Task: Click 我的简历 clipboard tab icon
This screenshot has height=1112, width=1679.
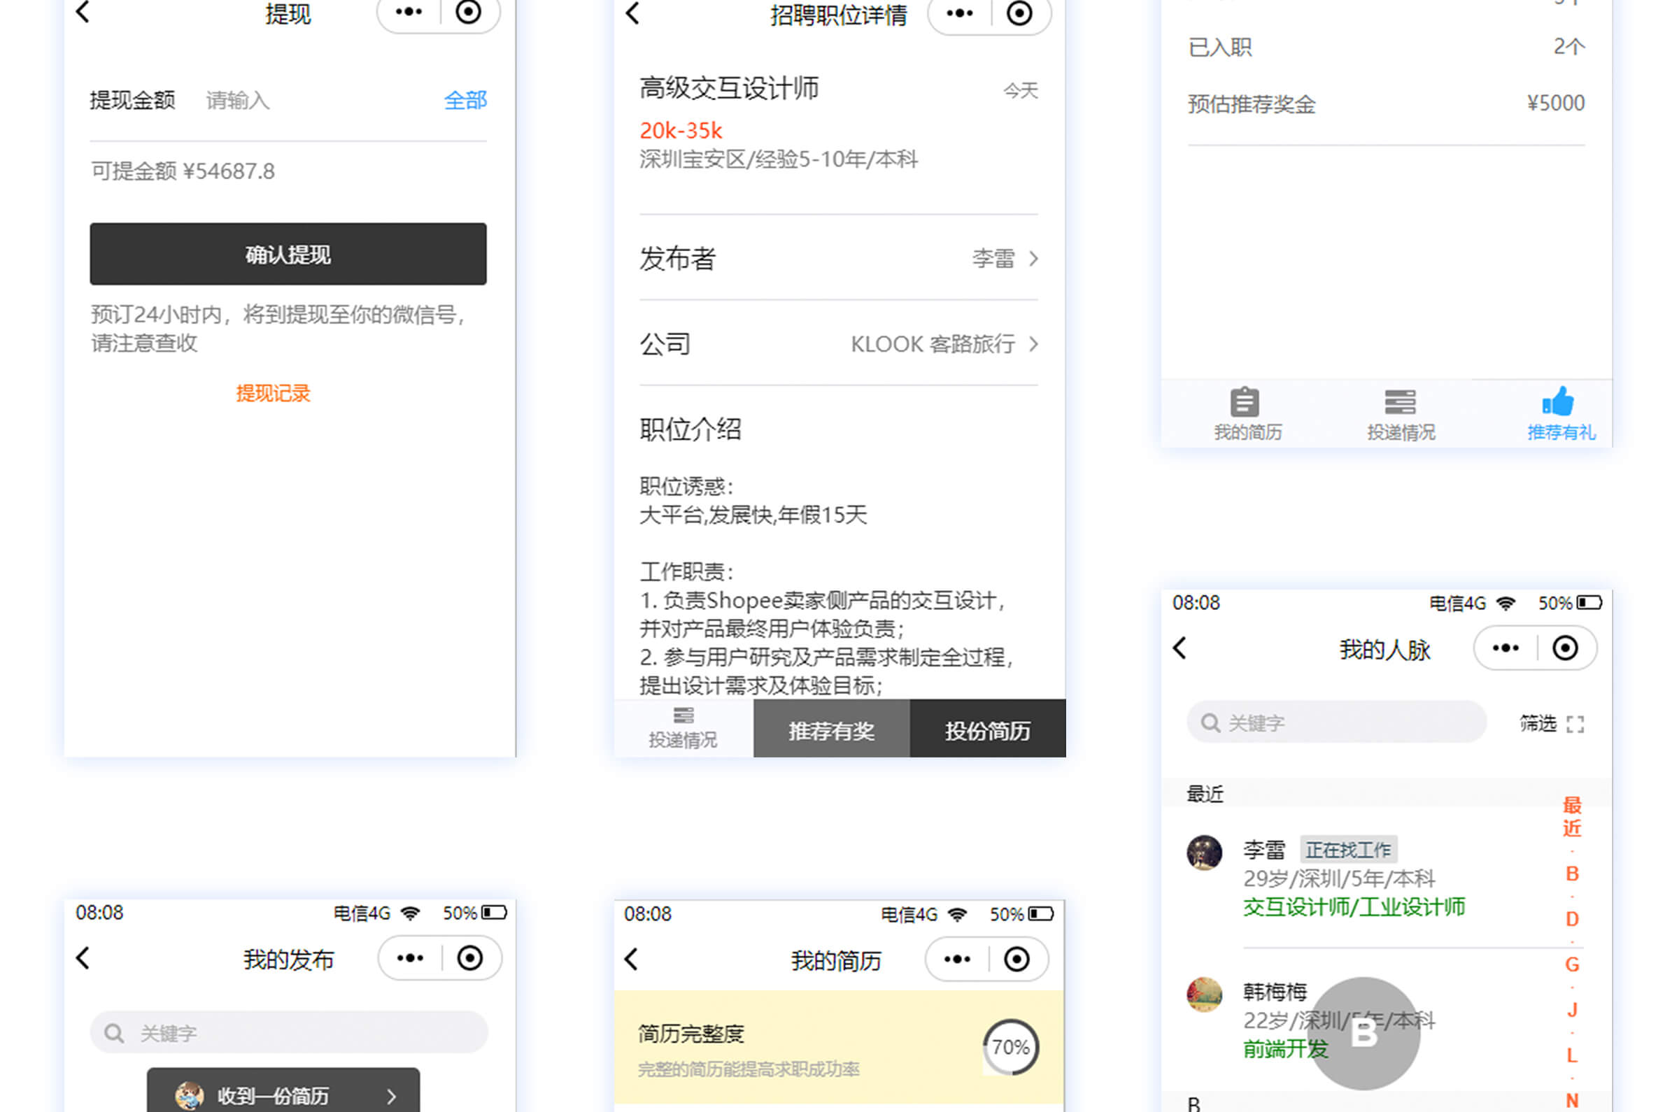Action: (x=1243, y=402)
